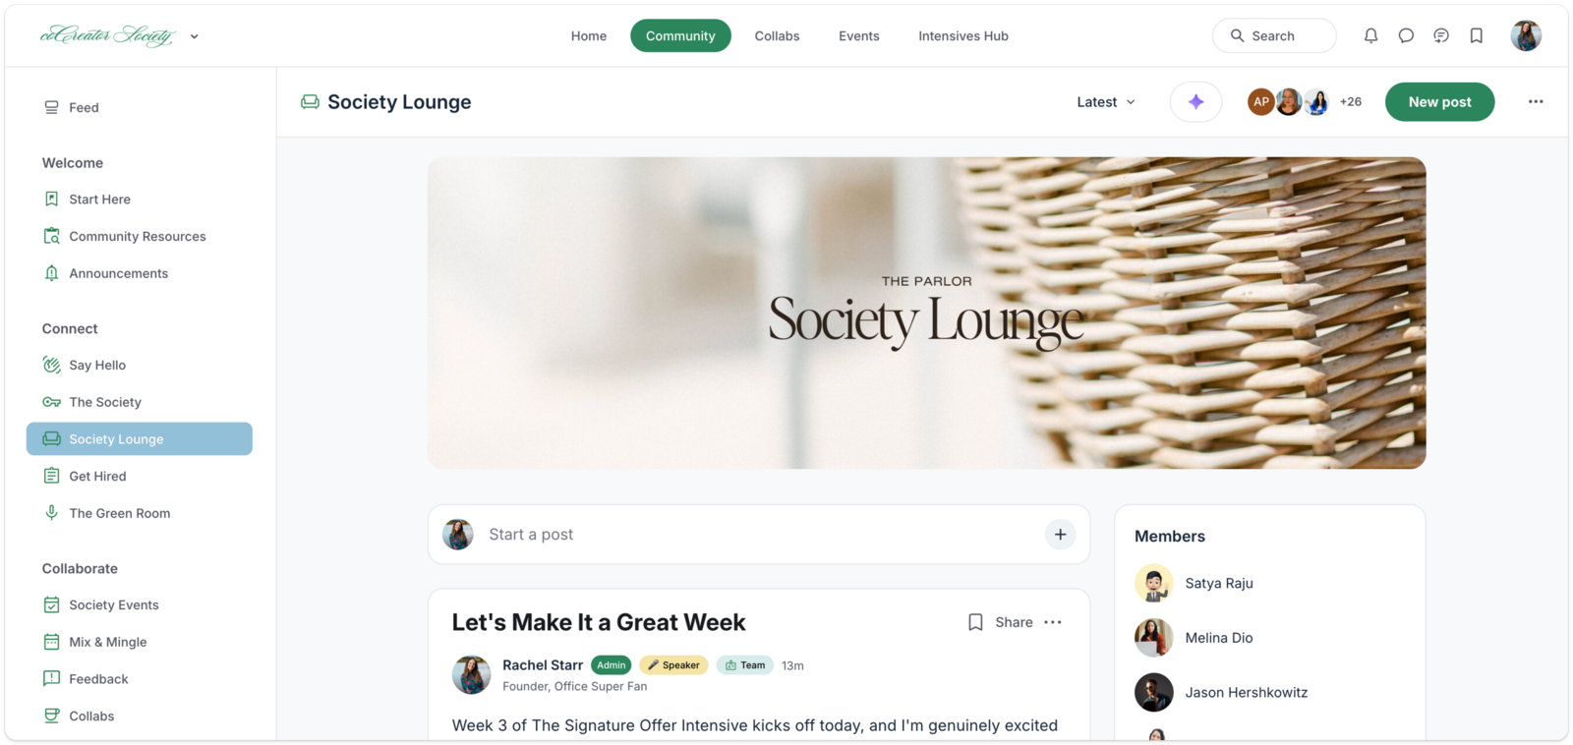Screen dimensions: 1573x745
Task: Click the plus icon in Start a post
Action: [x=1060, y=535]
